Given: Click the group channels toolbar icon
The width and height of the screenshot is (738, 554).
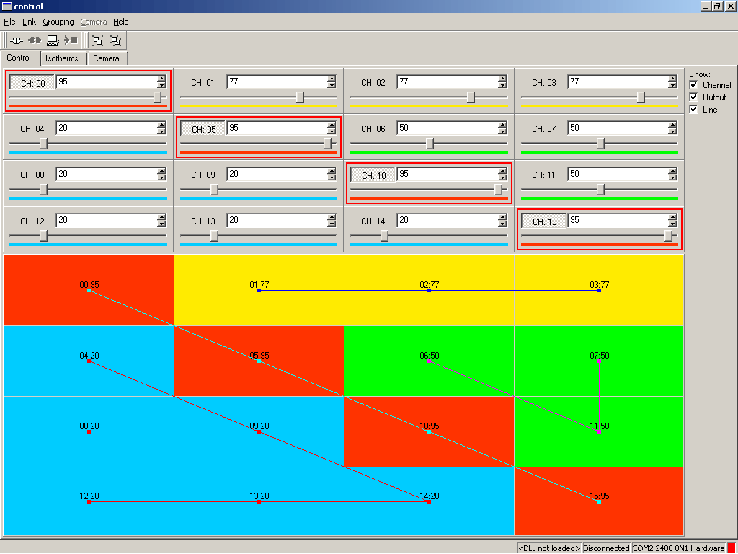Looking at the screenshot, I should click(98, 40).
